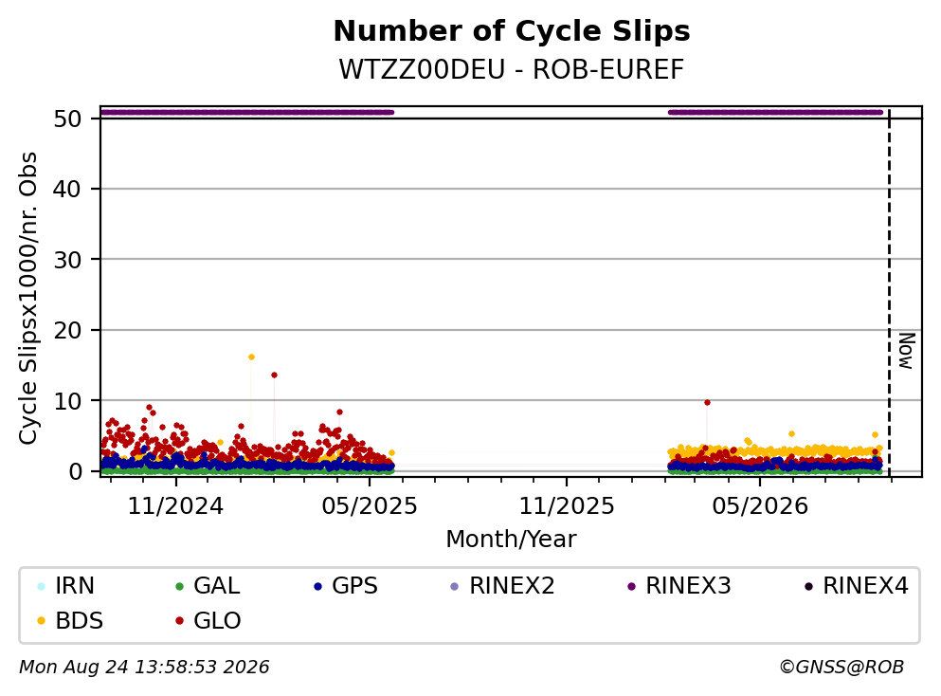
Task: Click the station subtitle 'WTZZ00DEU - ROB-EUREF'
Action: pyautogui.click(x=512, y=69)
